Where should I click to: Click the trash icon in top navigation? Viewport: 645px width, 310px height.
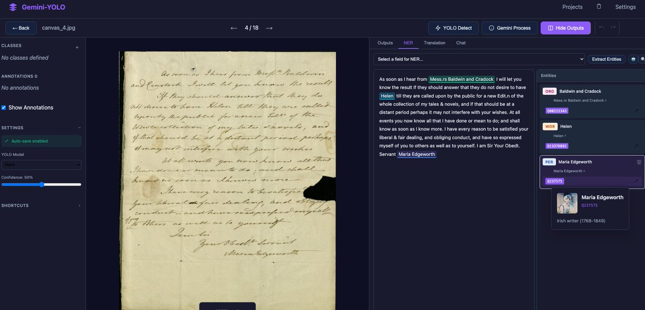(599, 6)
